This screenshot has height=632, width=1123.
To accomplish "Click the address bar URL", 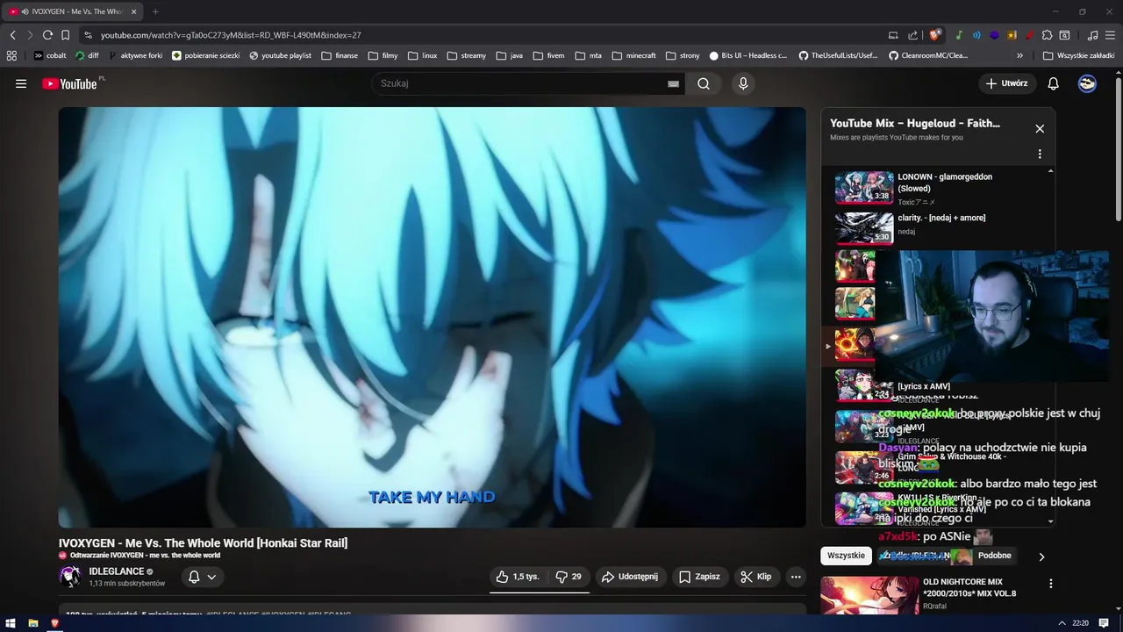I will click(x=231, y=35).
